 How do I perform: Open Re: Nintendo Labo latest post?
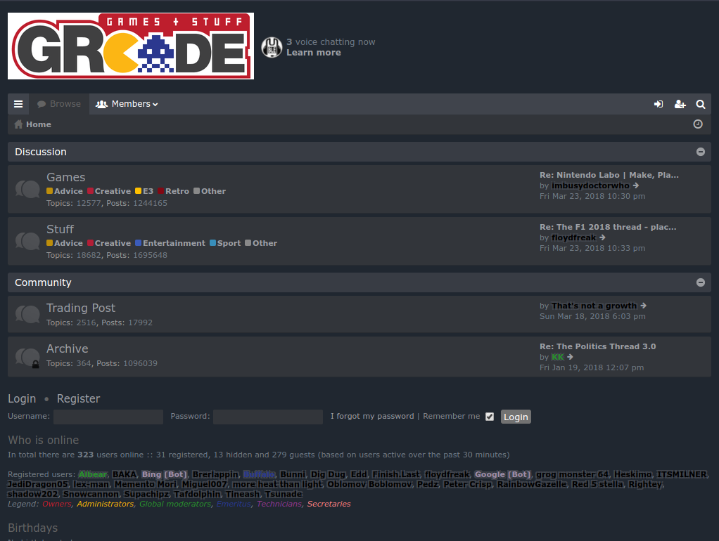609,175
